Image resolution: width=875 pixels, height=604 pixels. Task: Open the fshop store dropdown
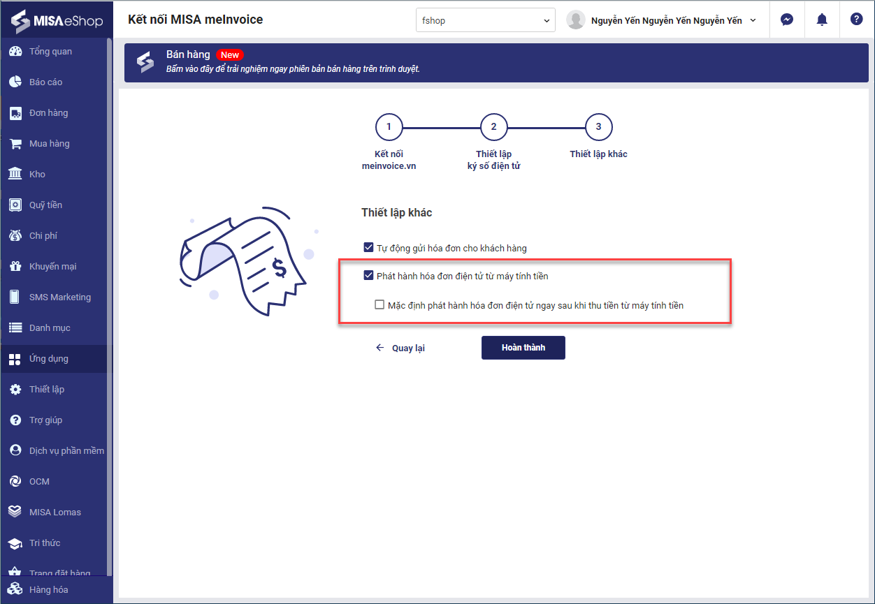(486, 20)
